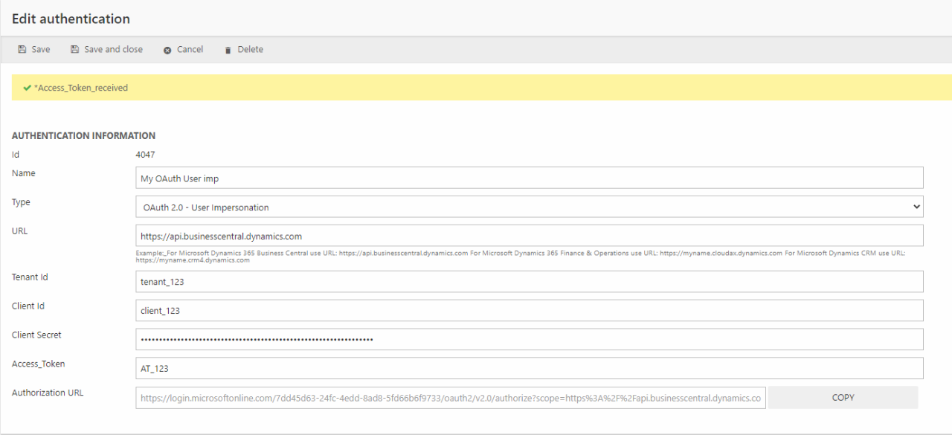Image resolution: width=952 pixels, height=435 pixels.
Task: Click the Edit authentication page heading
Action: (71, 19)
